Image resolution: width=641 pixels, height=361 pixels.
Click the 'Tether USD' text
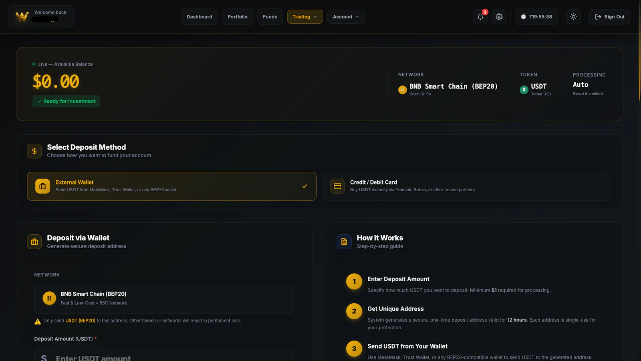tap(541, 94)
